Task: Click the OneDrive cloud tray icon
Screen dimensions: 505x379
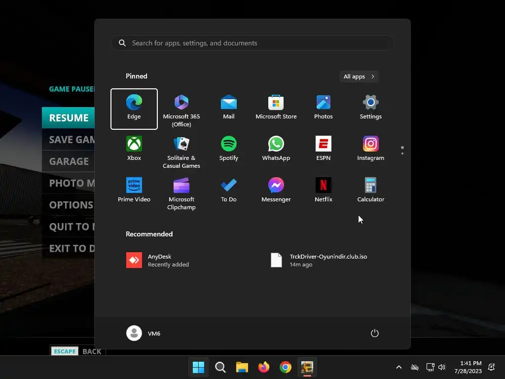Action: 415,367
